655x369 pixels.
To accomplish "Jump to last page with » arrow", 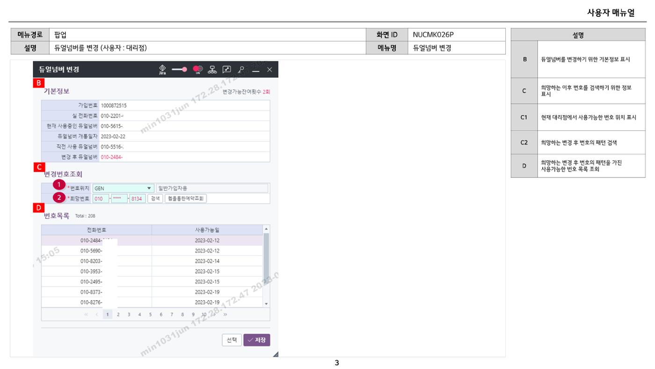I will pos(225,314).
